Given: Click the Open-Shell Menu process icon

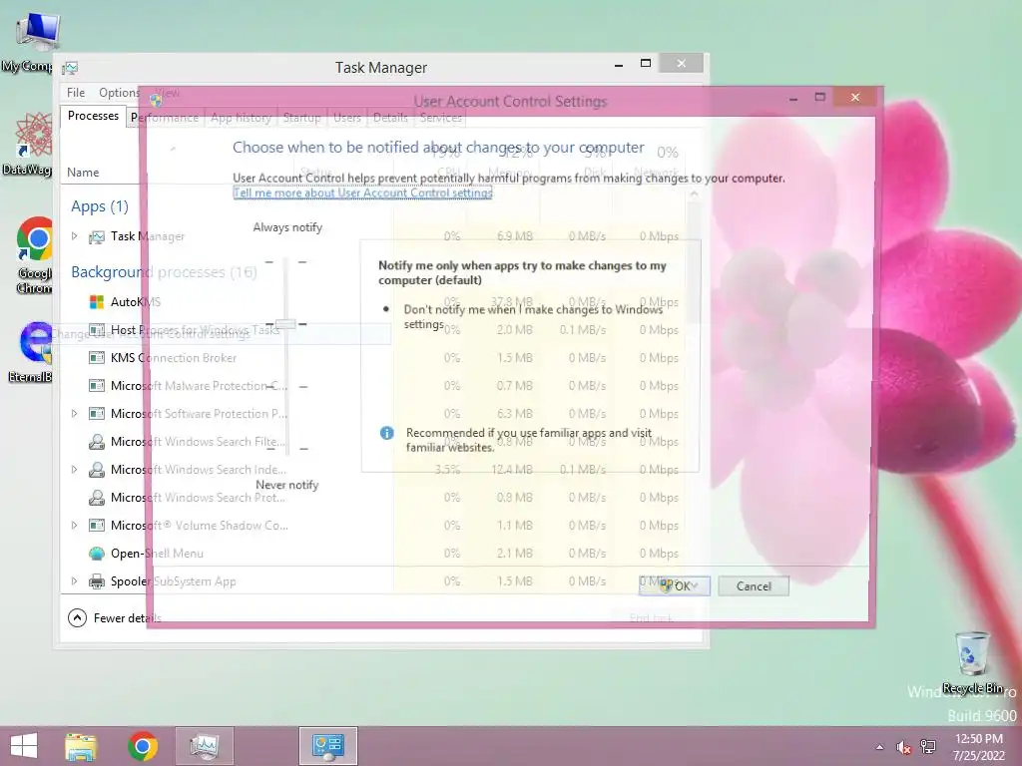Looking at the screenshot, I should [x=97, y=554].
